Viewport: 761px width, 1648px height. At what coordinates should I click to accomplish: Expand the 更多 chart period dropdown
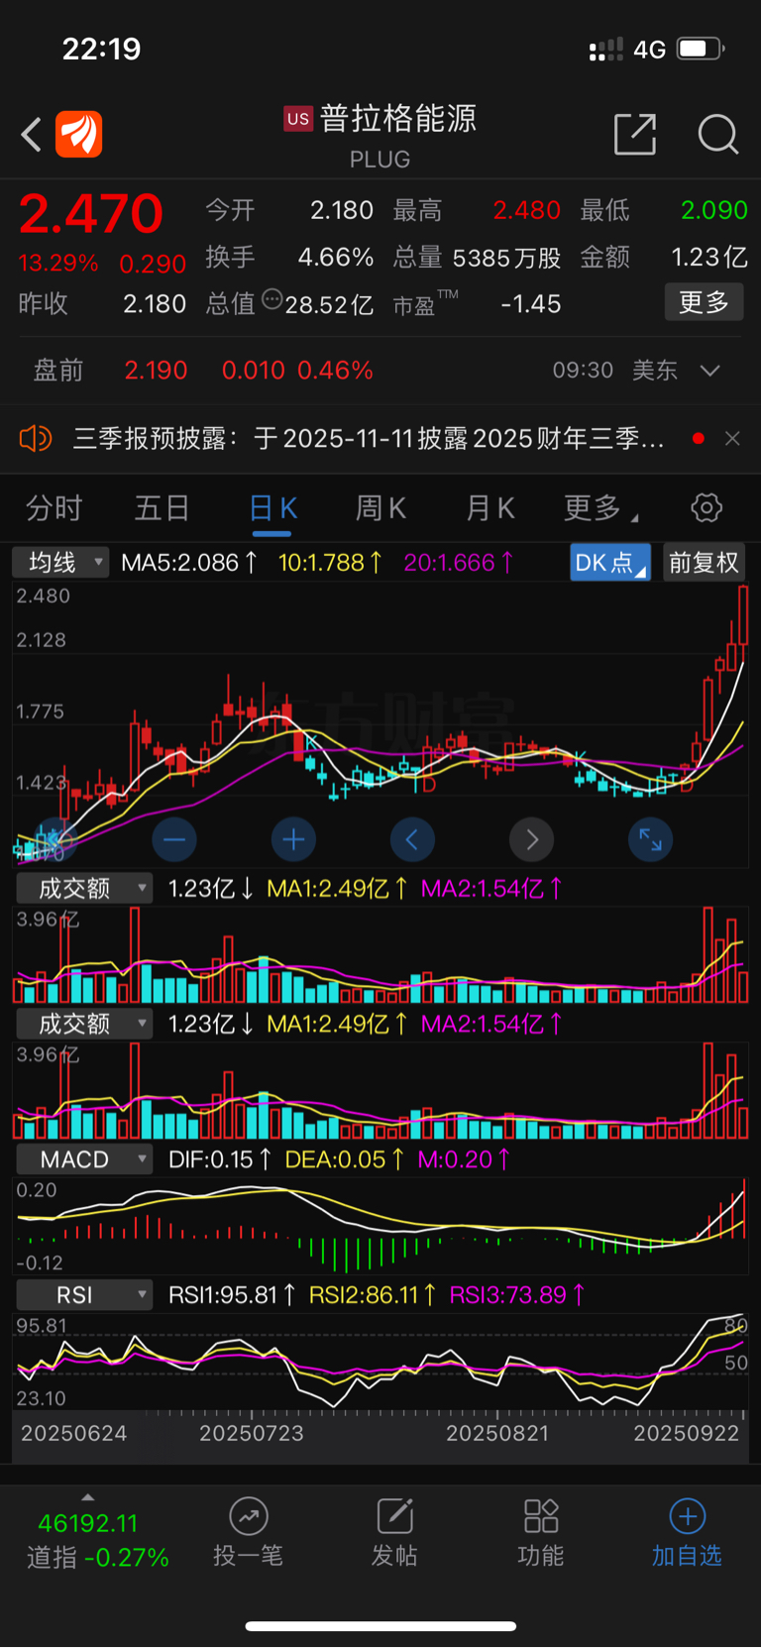point(600,508)
